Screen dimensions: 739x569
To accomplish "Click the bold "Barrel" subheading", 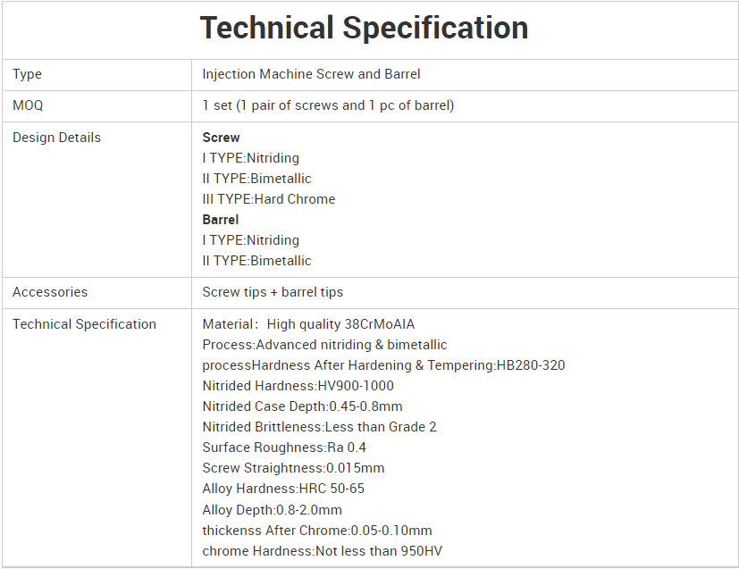I will 221,220.
